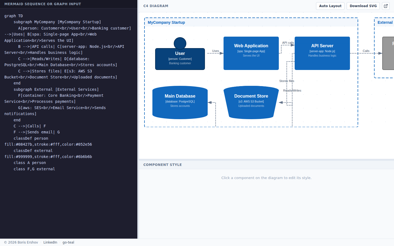Click the 'API calls' edge label
Image resolution: width=394 pixels, height=246 pixels.
288,43
